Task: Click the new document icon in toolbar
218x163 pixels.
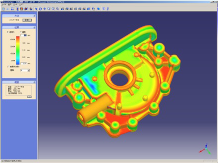Action: pyautogui.click(x=3, y=9)
